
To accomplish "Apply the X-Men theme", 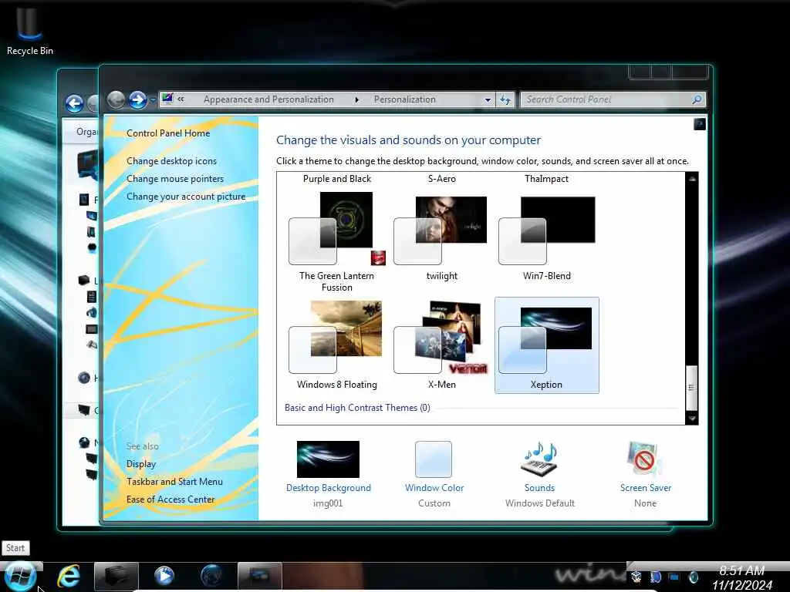I will [441, 345].
